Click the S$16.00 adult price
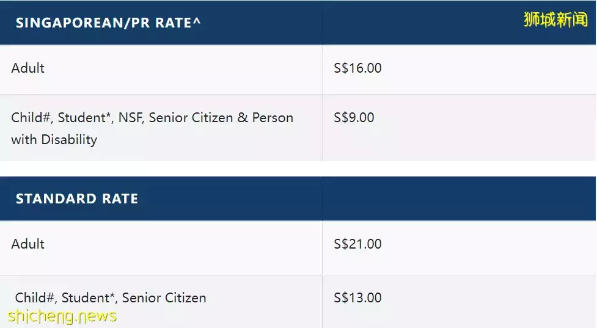 (357, 68)
